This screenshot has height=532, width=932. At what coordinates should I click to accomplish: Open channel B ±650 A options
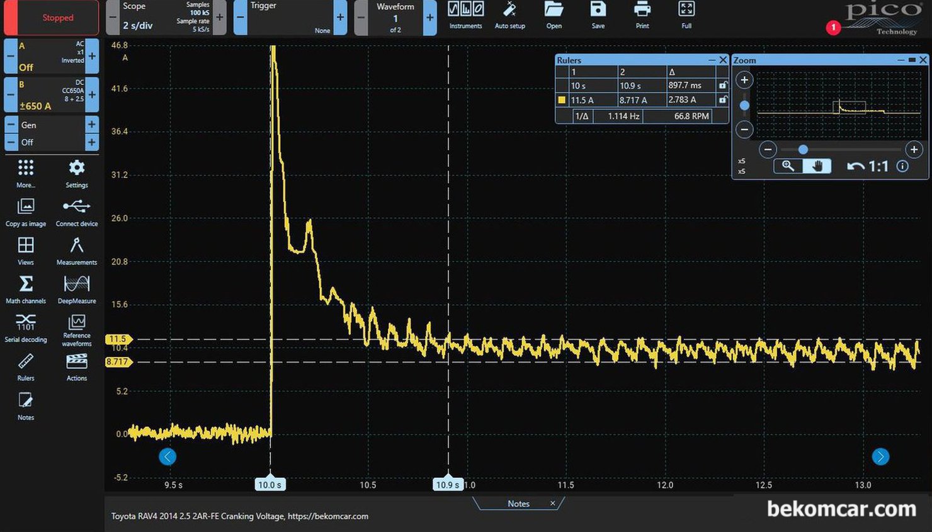tap(51, 94)
